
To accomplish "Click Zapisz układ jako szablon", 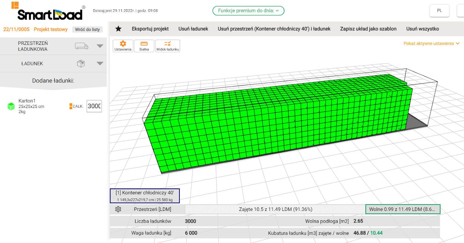I will click(x=368, y=29).
